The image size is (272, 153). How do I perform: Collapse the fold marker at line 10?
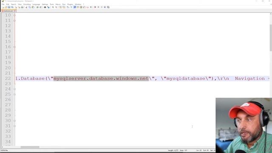click(x=14, y=15)
